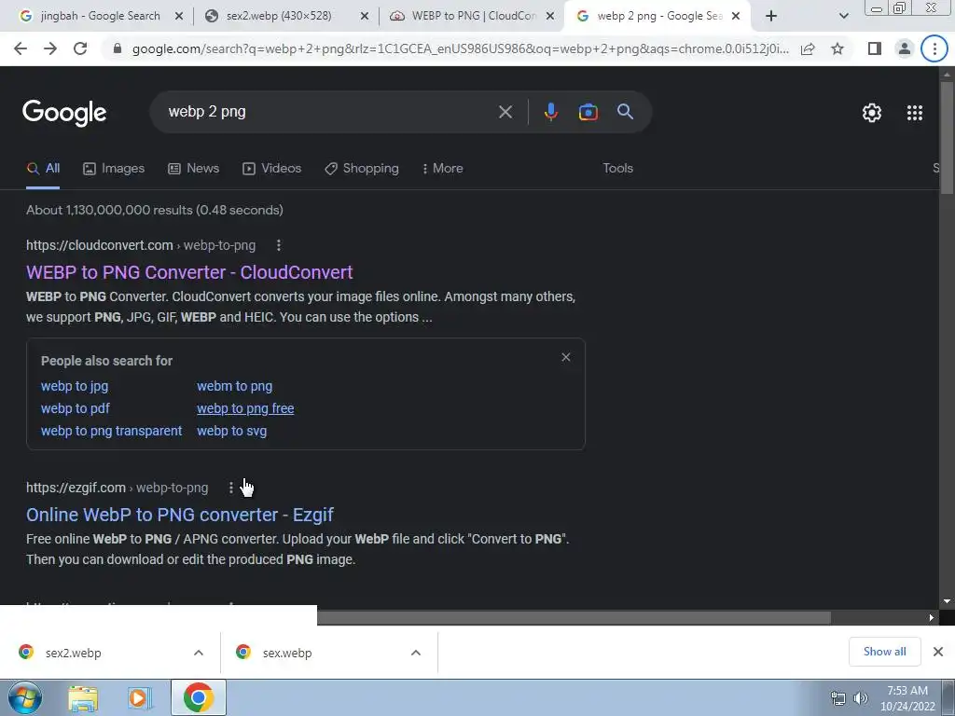This screenshot has width=955, height=716.
Task: Open the Windows Start menu
Action: [x=25, y=697]
